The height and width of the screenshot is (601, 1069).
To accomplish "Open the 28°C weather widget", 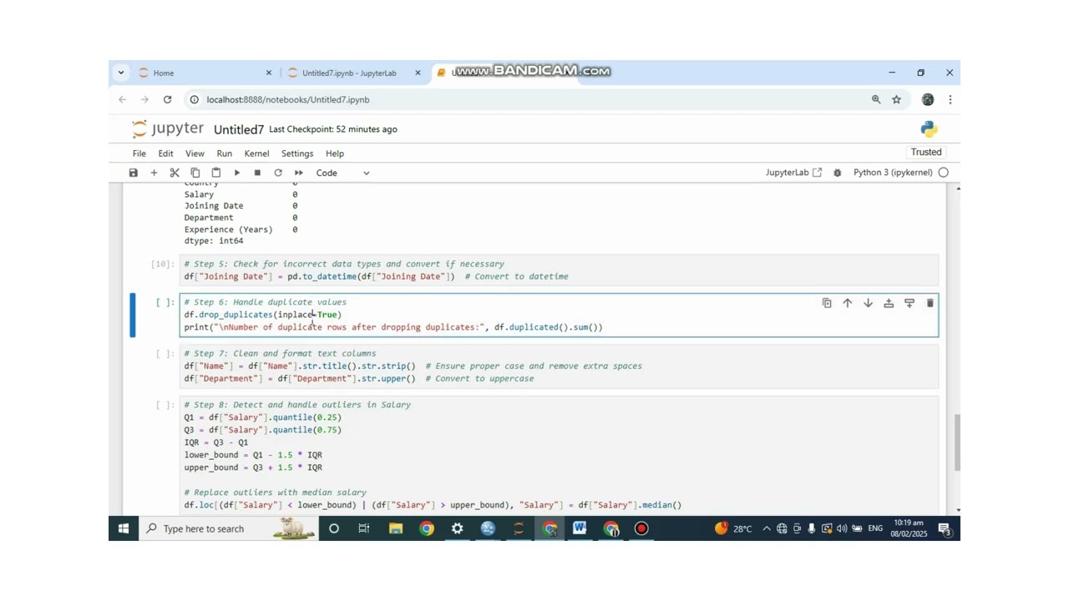I will click(x=732, y=528).
